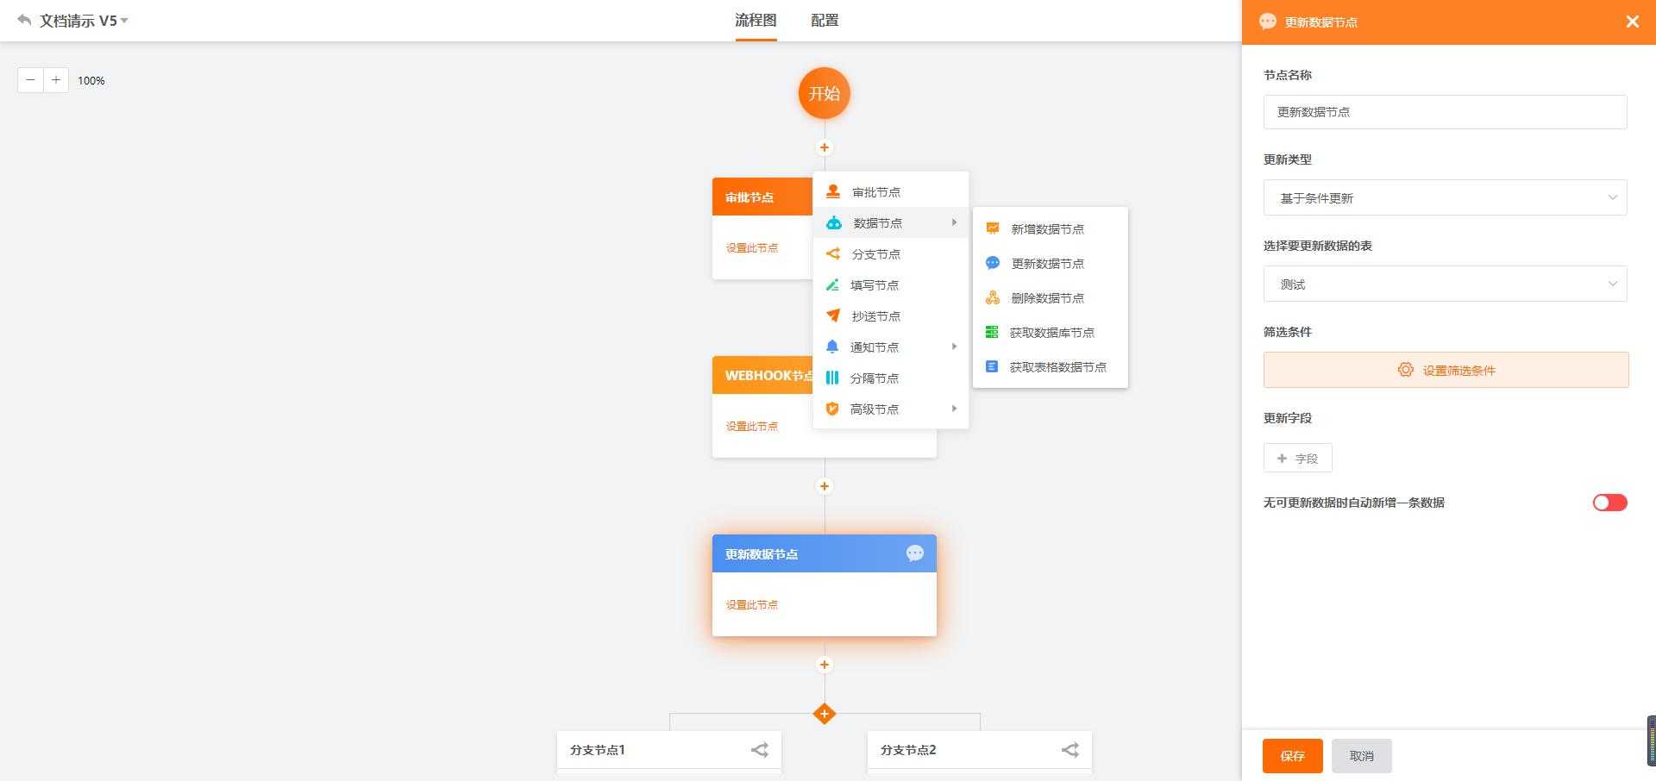
Task: Click the 获取表格数据节点 blue table icon
Action: point(992,366)
